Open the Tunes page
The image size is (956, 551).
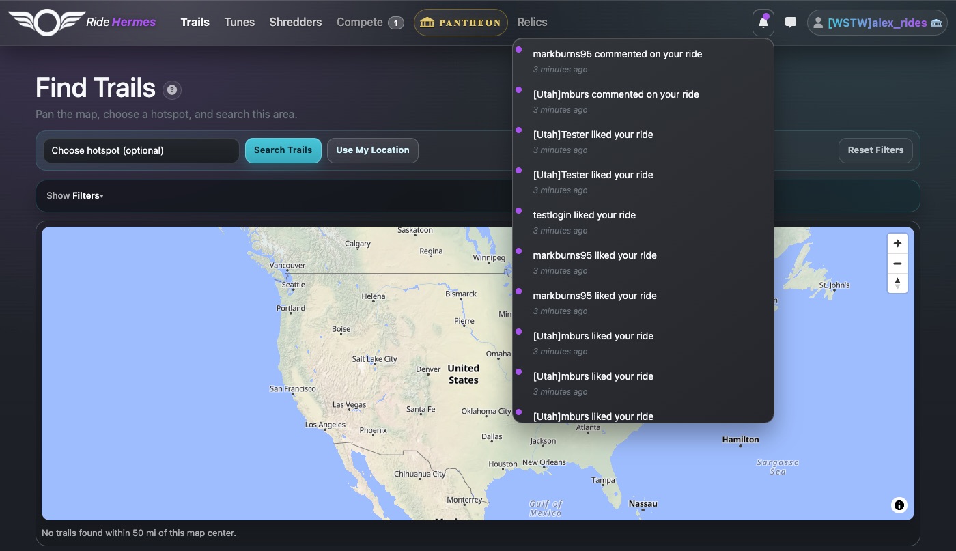pyautogui.click(x=239, y=22)
